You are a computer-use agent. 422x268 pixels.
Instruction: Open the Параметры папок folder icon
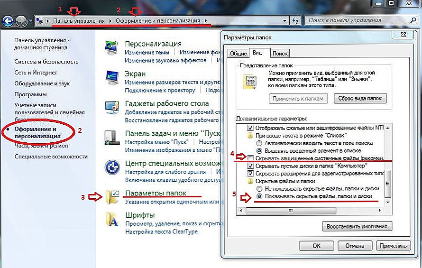click(x=112, y=197)
